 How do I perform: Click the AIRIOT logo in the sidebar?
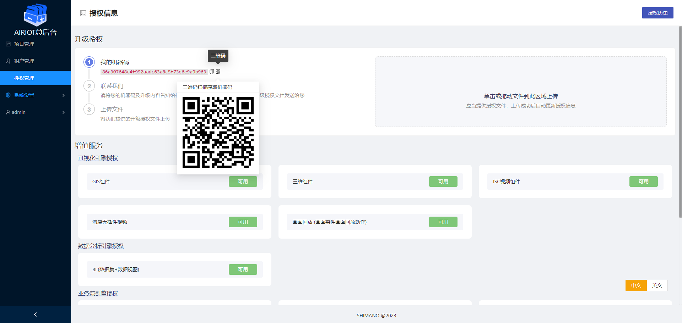[x=36, y=15]
